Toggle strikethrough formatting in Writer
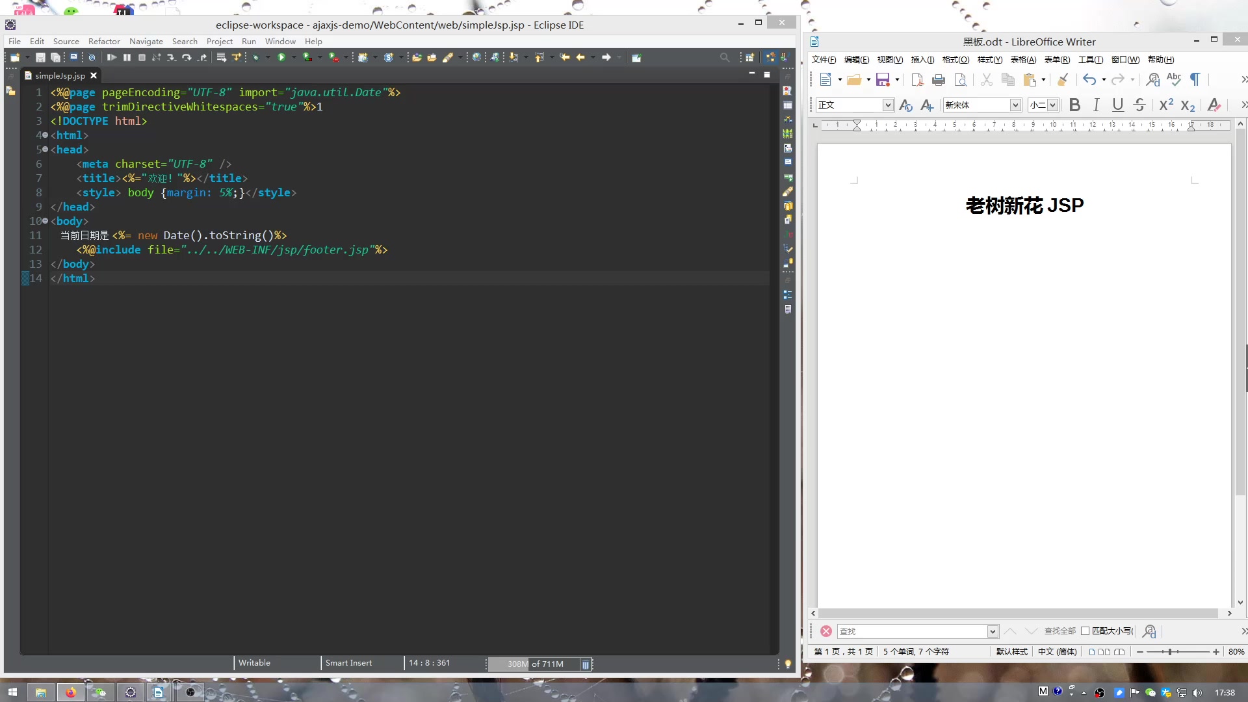 [x=1139, y=105]
